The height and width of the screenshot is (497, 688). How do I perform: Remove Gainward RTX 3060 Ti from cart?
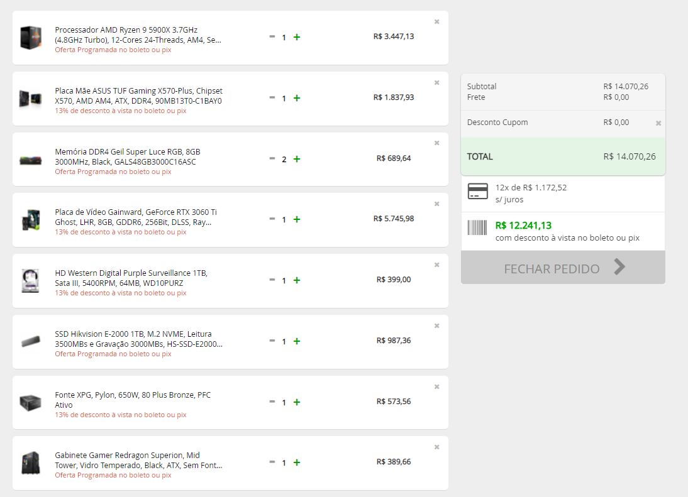[x=436, y=204]
